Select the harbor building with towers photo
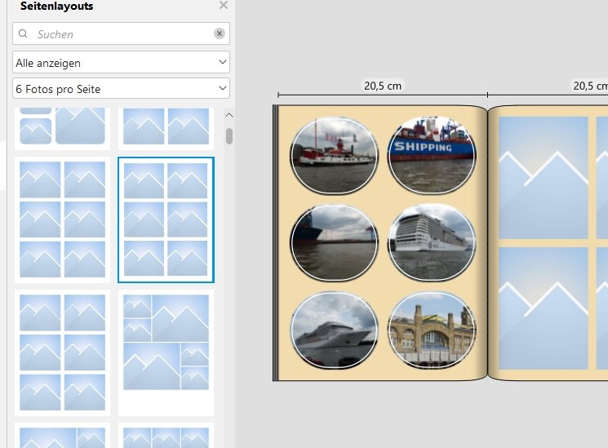608x448 pixels. point(432,330)
